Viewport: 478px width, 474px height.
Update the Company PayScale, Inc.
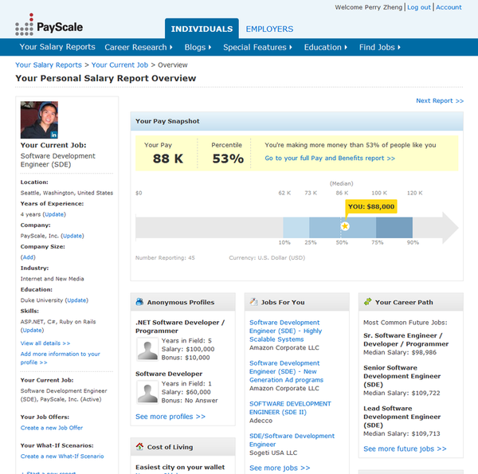point(72,236)
